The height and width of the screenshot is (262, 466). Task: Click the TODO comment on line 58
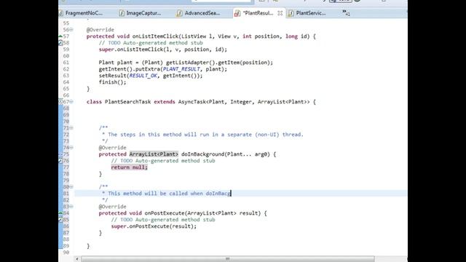pos(151,43)
